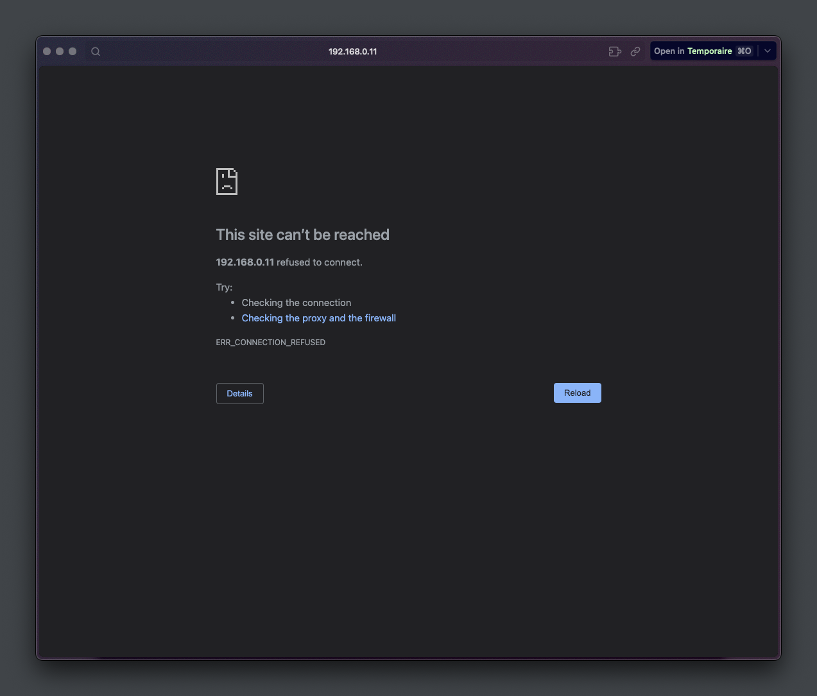Click the Checking the connection bullet item
Viewport: 817px width, 696px height.
click(x=297, y=302)
